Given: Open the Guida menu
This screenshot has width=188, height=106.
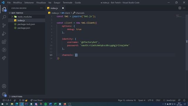Looking at the screenshot, I should pyautogui.click(x=78, y=3).
